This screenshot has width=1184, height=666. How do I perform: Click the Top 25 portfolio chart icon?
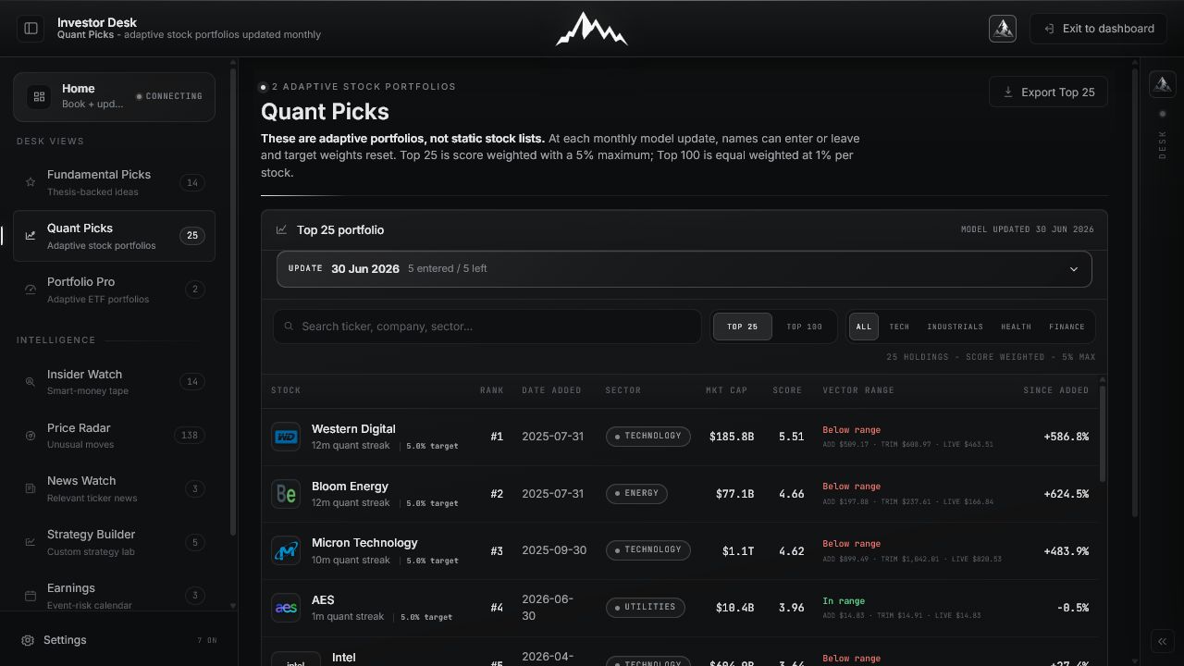pyautogui.click(x=281, y=230)
